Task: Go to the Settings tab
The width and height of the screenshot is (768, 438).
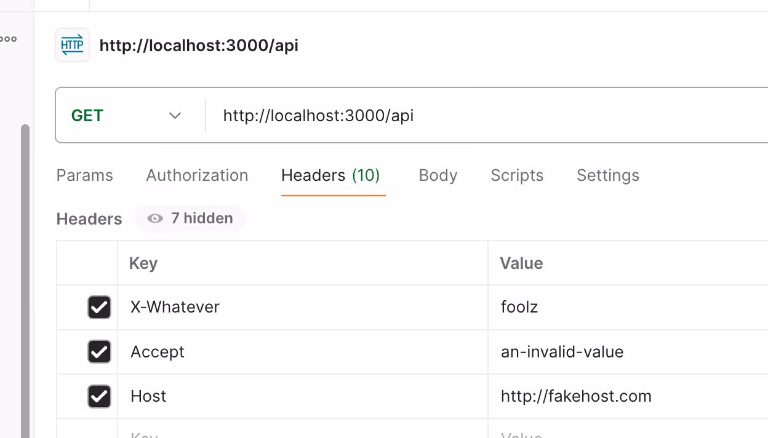Action: 608,175
